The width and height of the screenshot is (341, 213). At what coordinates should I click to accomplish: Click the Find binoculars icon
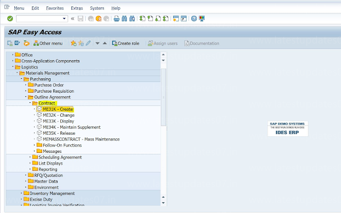click(x=124, y=19)
